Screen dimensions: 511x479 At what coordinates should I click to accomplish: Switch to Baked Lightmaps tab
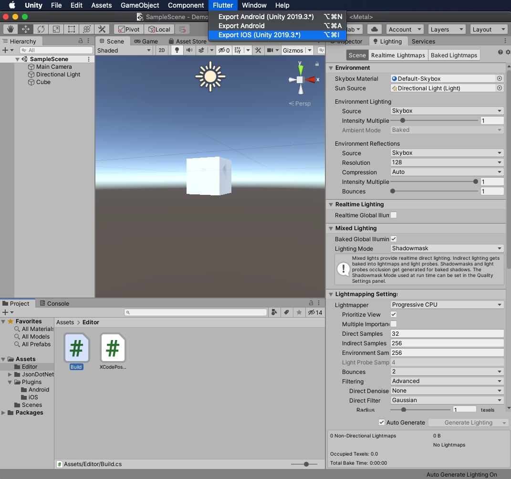pos(454,55)
